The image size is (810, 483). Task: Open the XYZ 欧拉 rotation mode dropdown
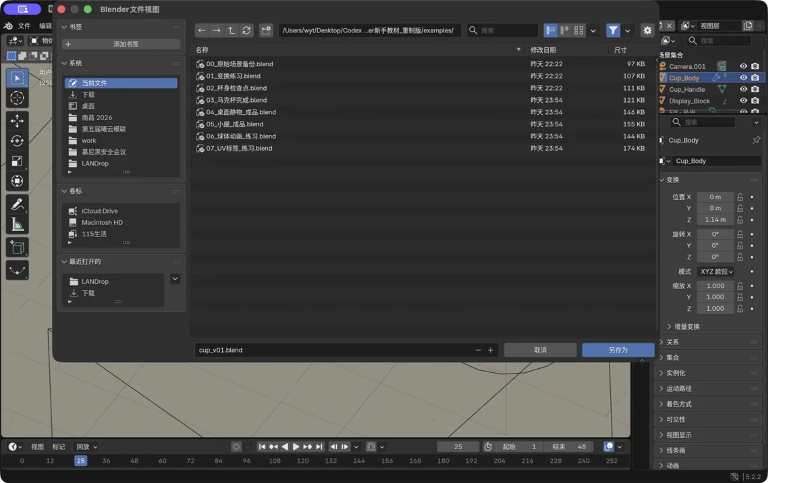(716, 272)
